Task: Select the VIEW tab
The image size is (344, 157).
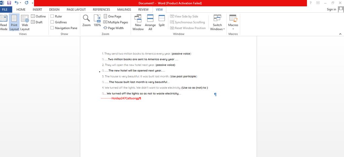Action: point(159,10)
